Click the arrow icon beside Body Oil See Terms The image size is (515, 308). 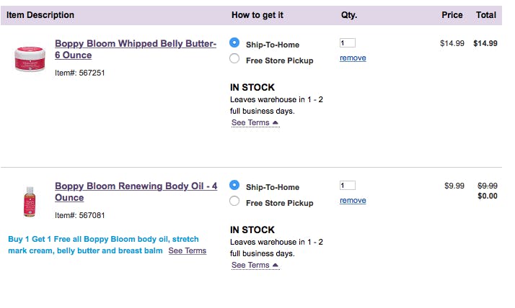click(x=276, y=265)
